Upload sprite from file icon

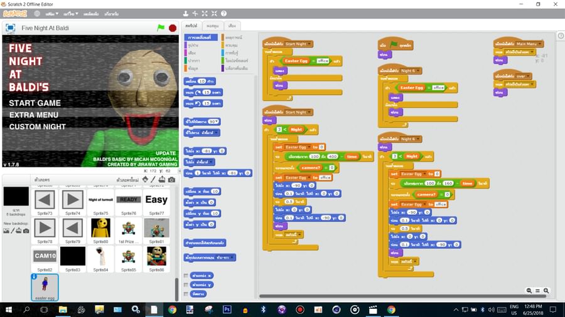pos(162,179)
